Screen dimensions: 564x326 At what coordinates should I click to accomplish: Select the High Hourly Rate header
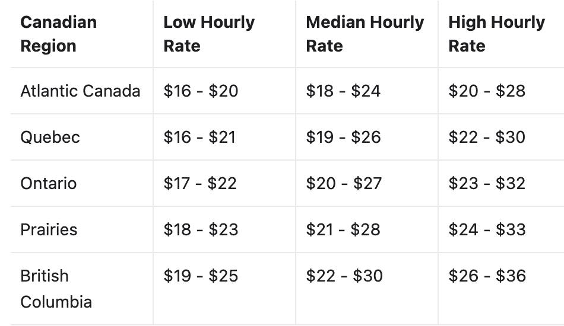point(496,34)
